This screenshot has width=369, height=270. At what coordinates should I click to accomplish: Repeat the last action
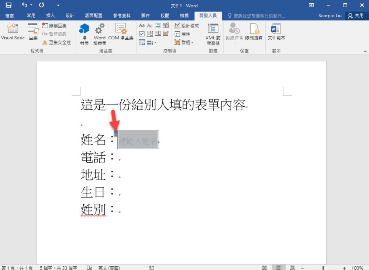(42, 5)
